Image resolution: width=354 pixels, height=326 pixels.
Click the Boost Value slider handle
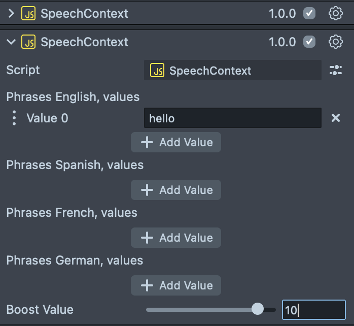pyautogui.click(x=258, y=309)
